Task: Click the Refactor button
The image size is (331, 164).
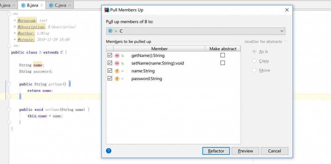Action: pos(216,151)
